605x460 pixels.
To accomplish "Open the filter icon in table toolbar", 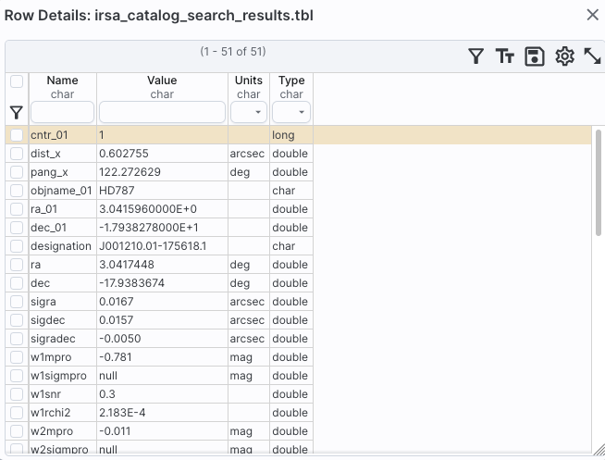I will point(475,56).
